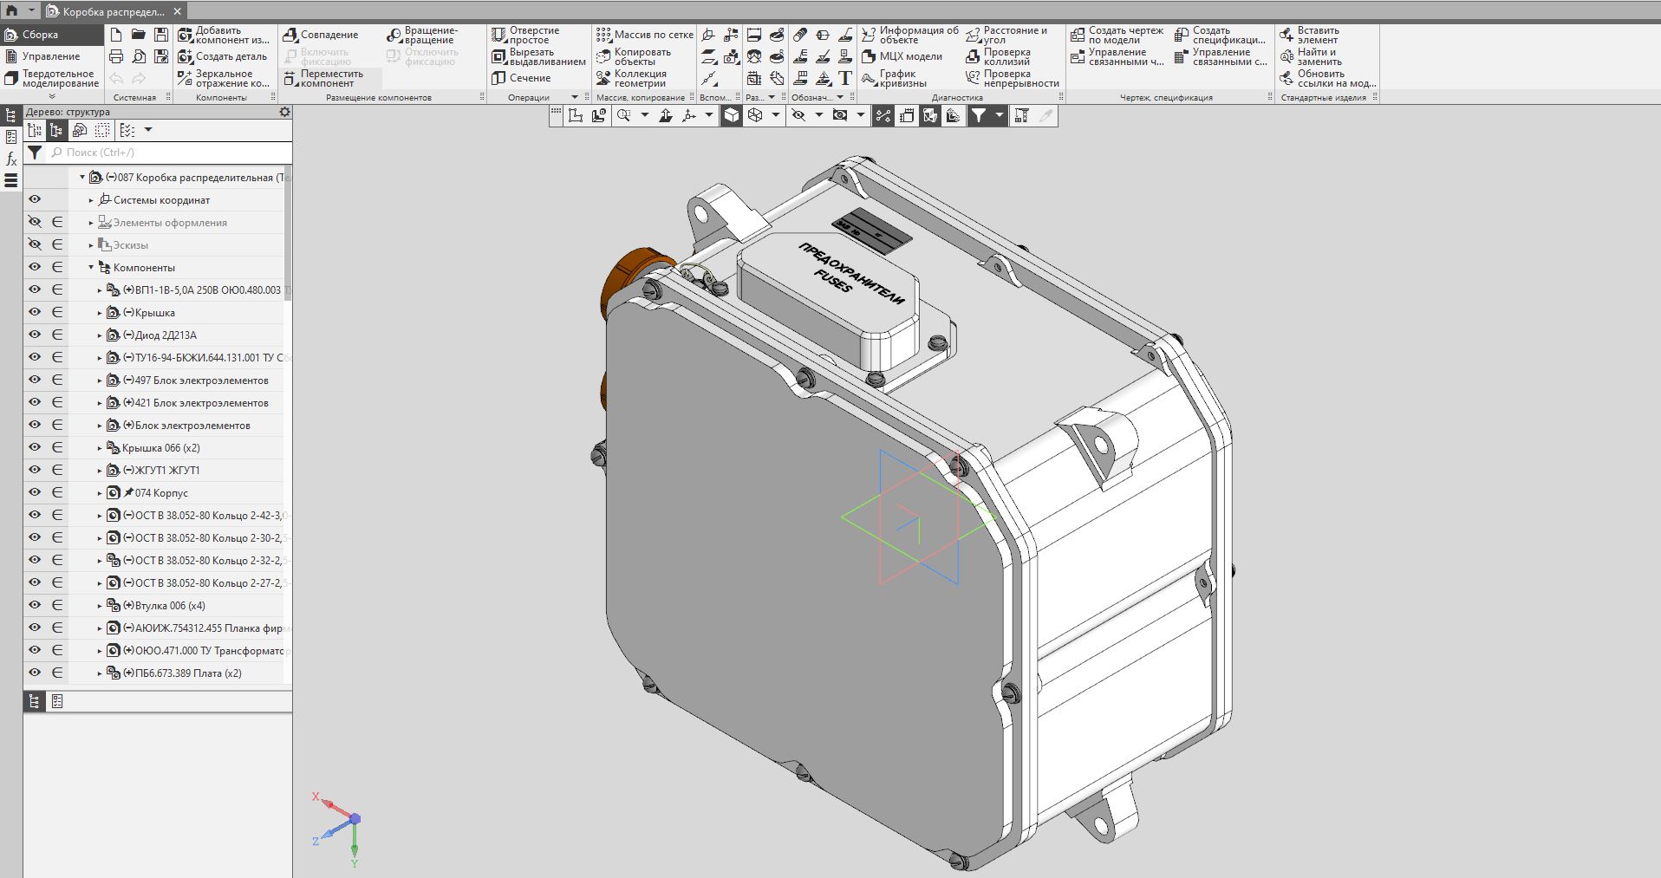Collapse the Компоненты tree node

pos(91,268)
